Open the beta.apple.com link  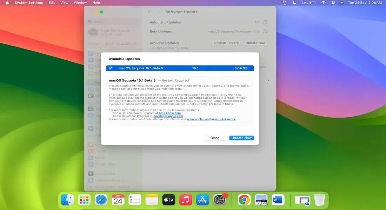[x=169, y=113]
